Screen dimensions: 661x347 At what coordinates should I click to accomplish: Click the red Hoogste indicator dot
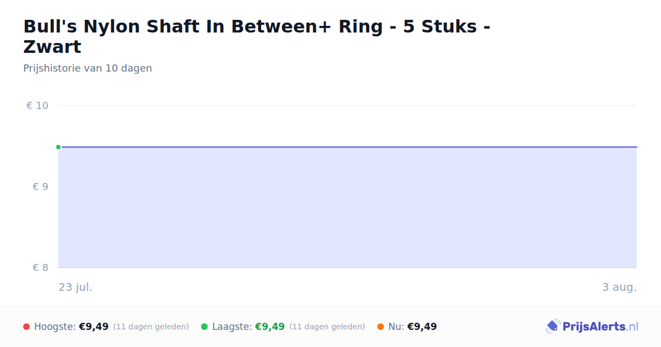pyautogui.click(x=26, y=327)
